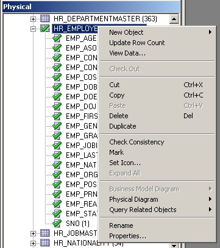Click the EMP_GEN column check icon
The height and width of the screenshot is (248, 220).
point(57,126)
